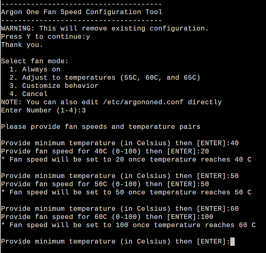Click the '2. Adjust to temperatures' option line
The width and height of the screenshot is (266, 253).
coord(105,78)
